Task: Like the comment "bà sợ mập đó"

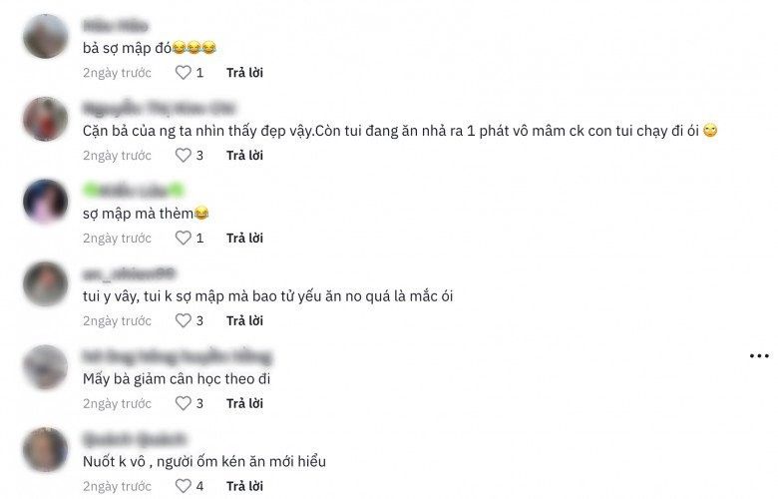Action: [x=184, y=73]
